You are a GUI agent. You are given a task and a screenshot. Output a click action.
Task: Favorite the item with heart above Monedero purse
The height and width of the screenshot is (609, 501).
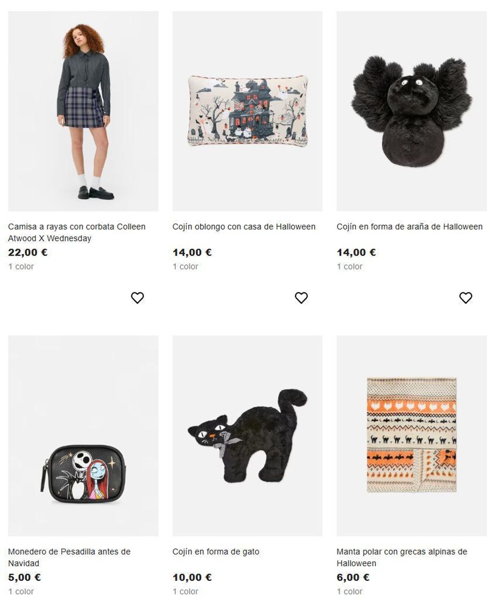click(137, 298)
